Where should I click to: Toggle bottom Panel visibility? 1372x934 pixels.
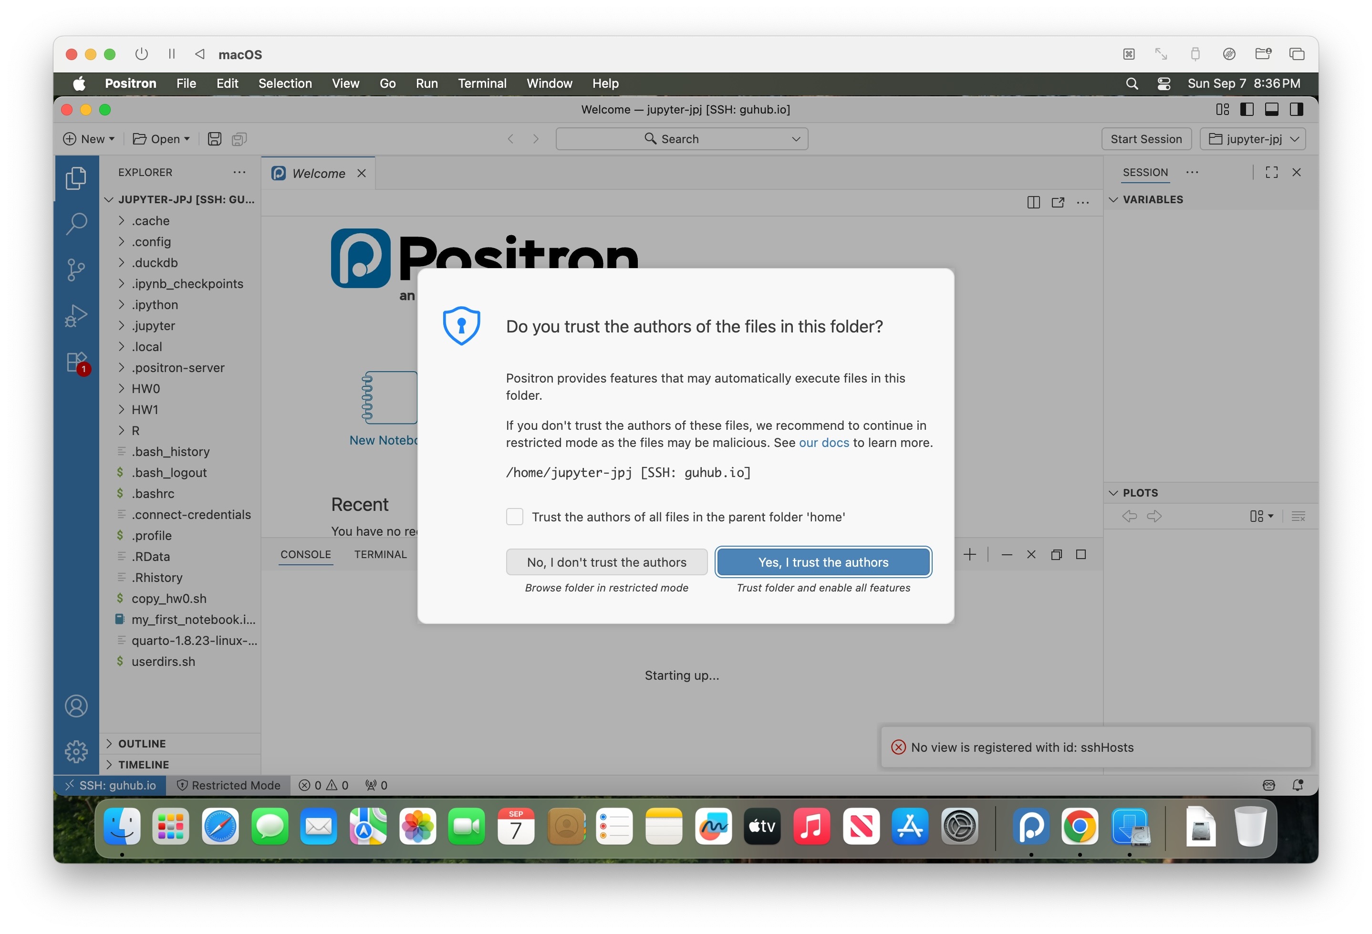[1272, 109]
